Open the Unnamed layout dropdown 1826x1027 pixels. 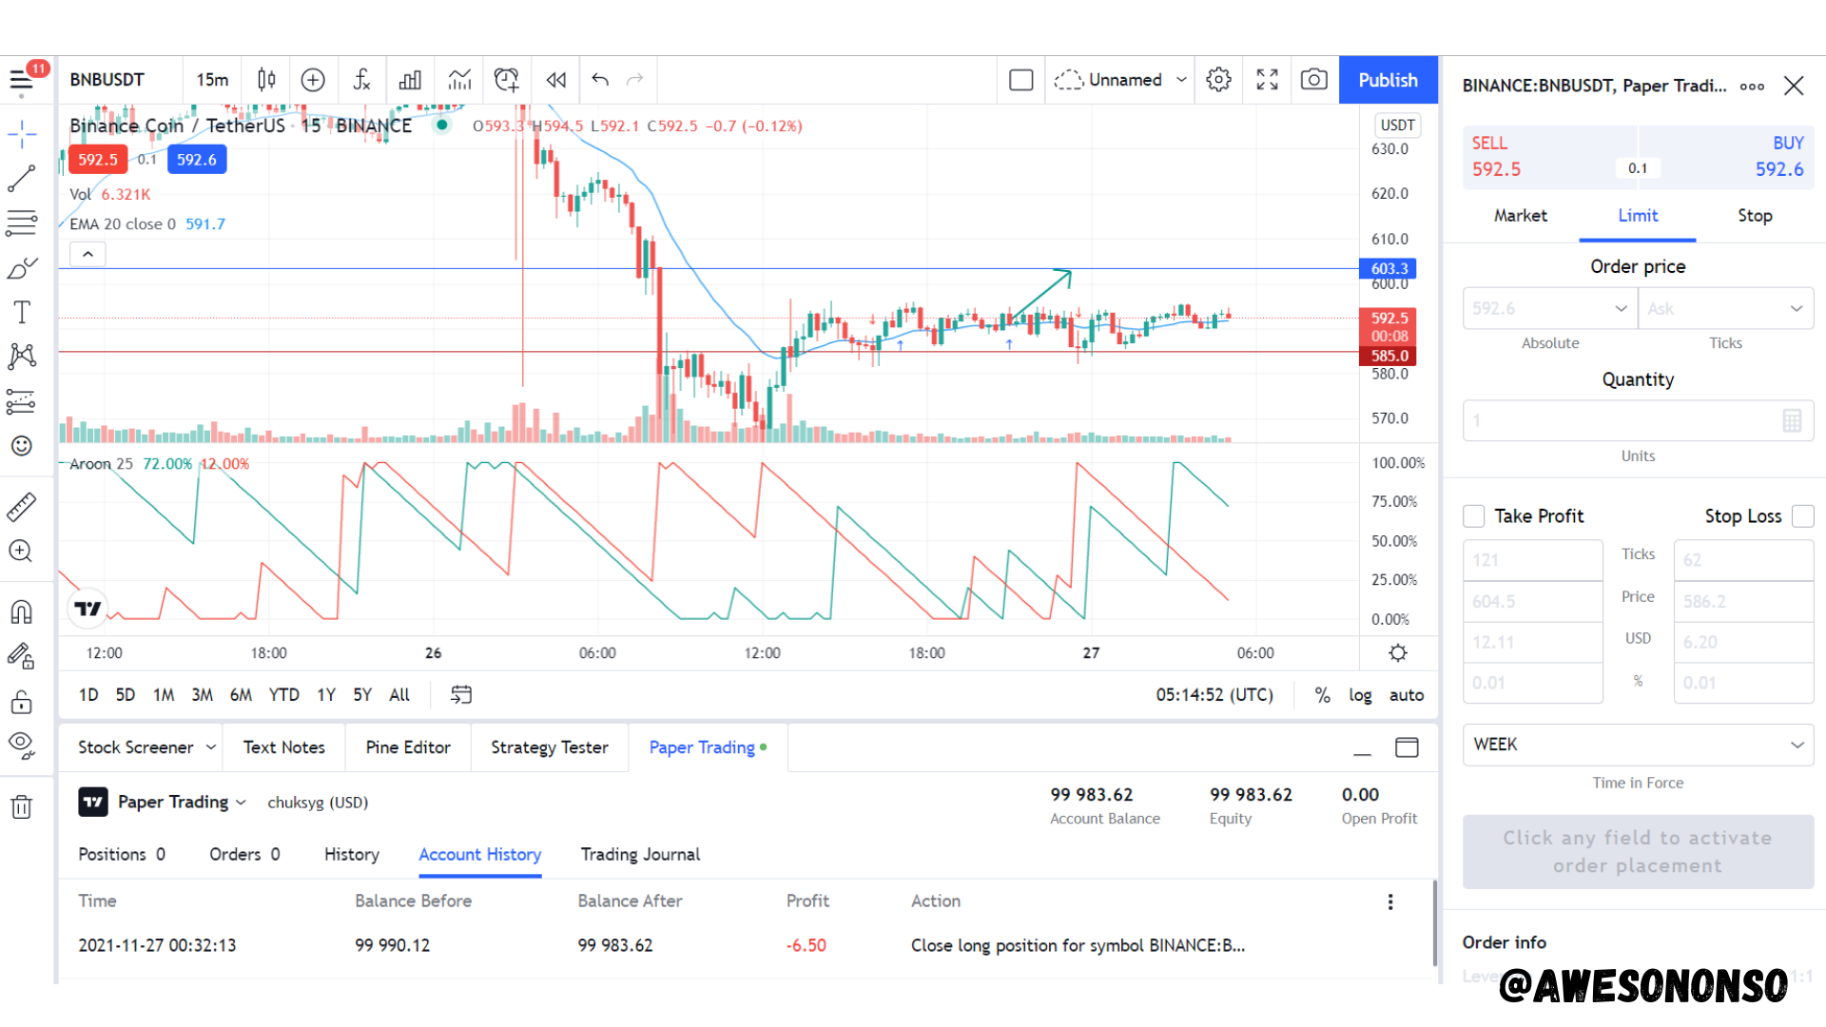tap(1121, 80)
